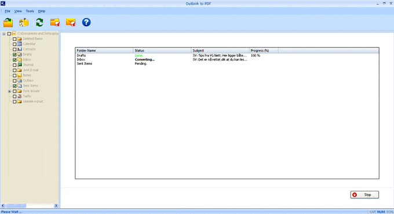Click the 100 % progress value
This screenshot has width=394, height=214.
(256, 55)
